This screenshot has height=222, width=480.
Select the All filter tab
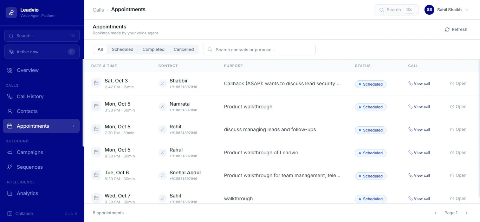[x=100, y=49]
